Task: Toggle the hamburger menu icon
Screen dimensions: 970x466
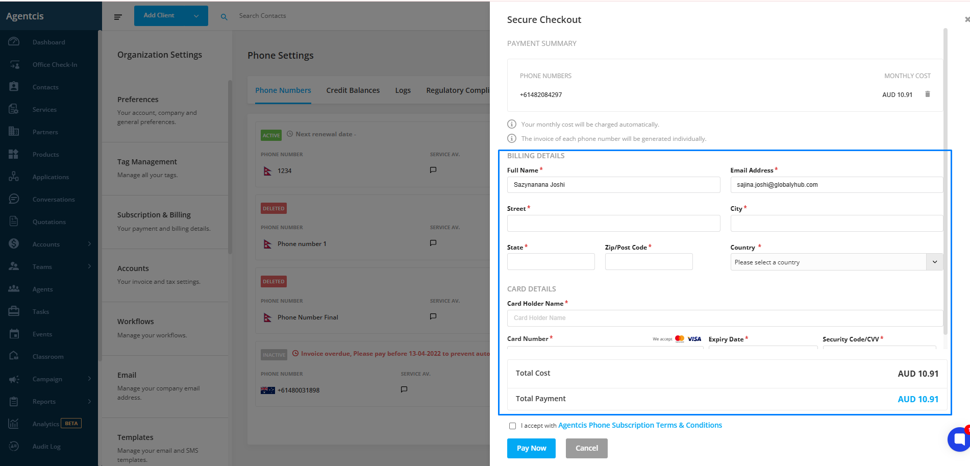Action: tap(118, 17)
